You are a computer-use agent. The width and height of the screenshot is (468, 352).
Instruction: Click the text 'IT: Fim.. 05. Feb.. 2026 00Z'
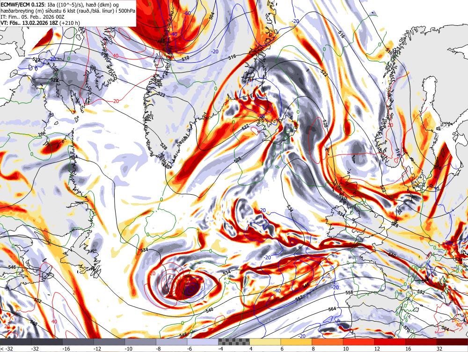(33, 17)
